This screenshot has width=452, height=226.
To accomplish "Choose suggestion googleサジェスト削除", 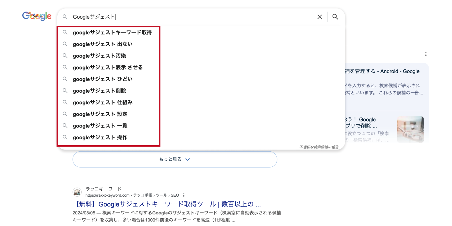I will (99, 91).
